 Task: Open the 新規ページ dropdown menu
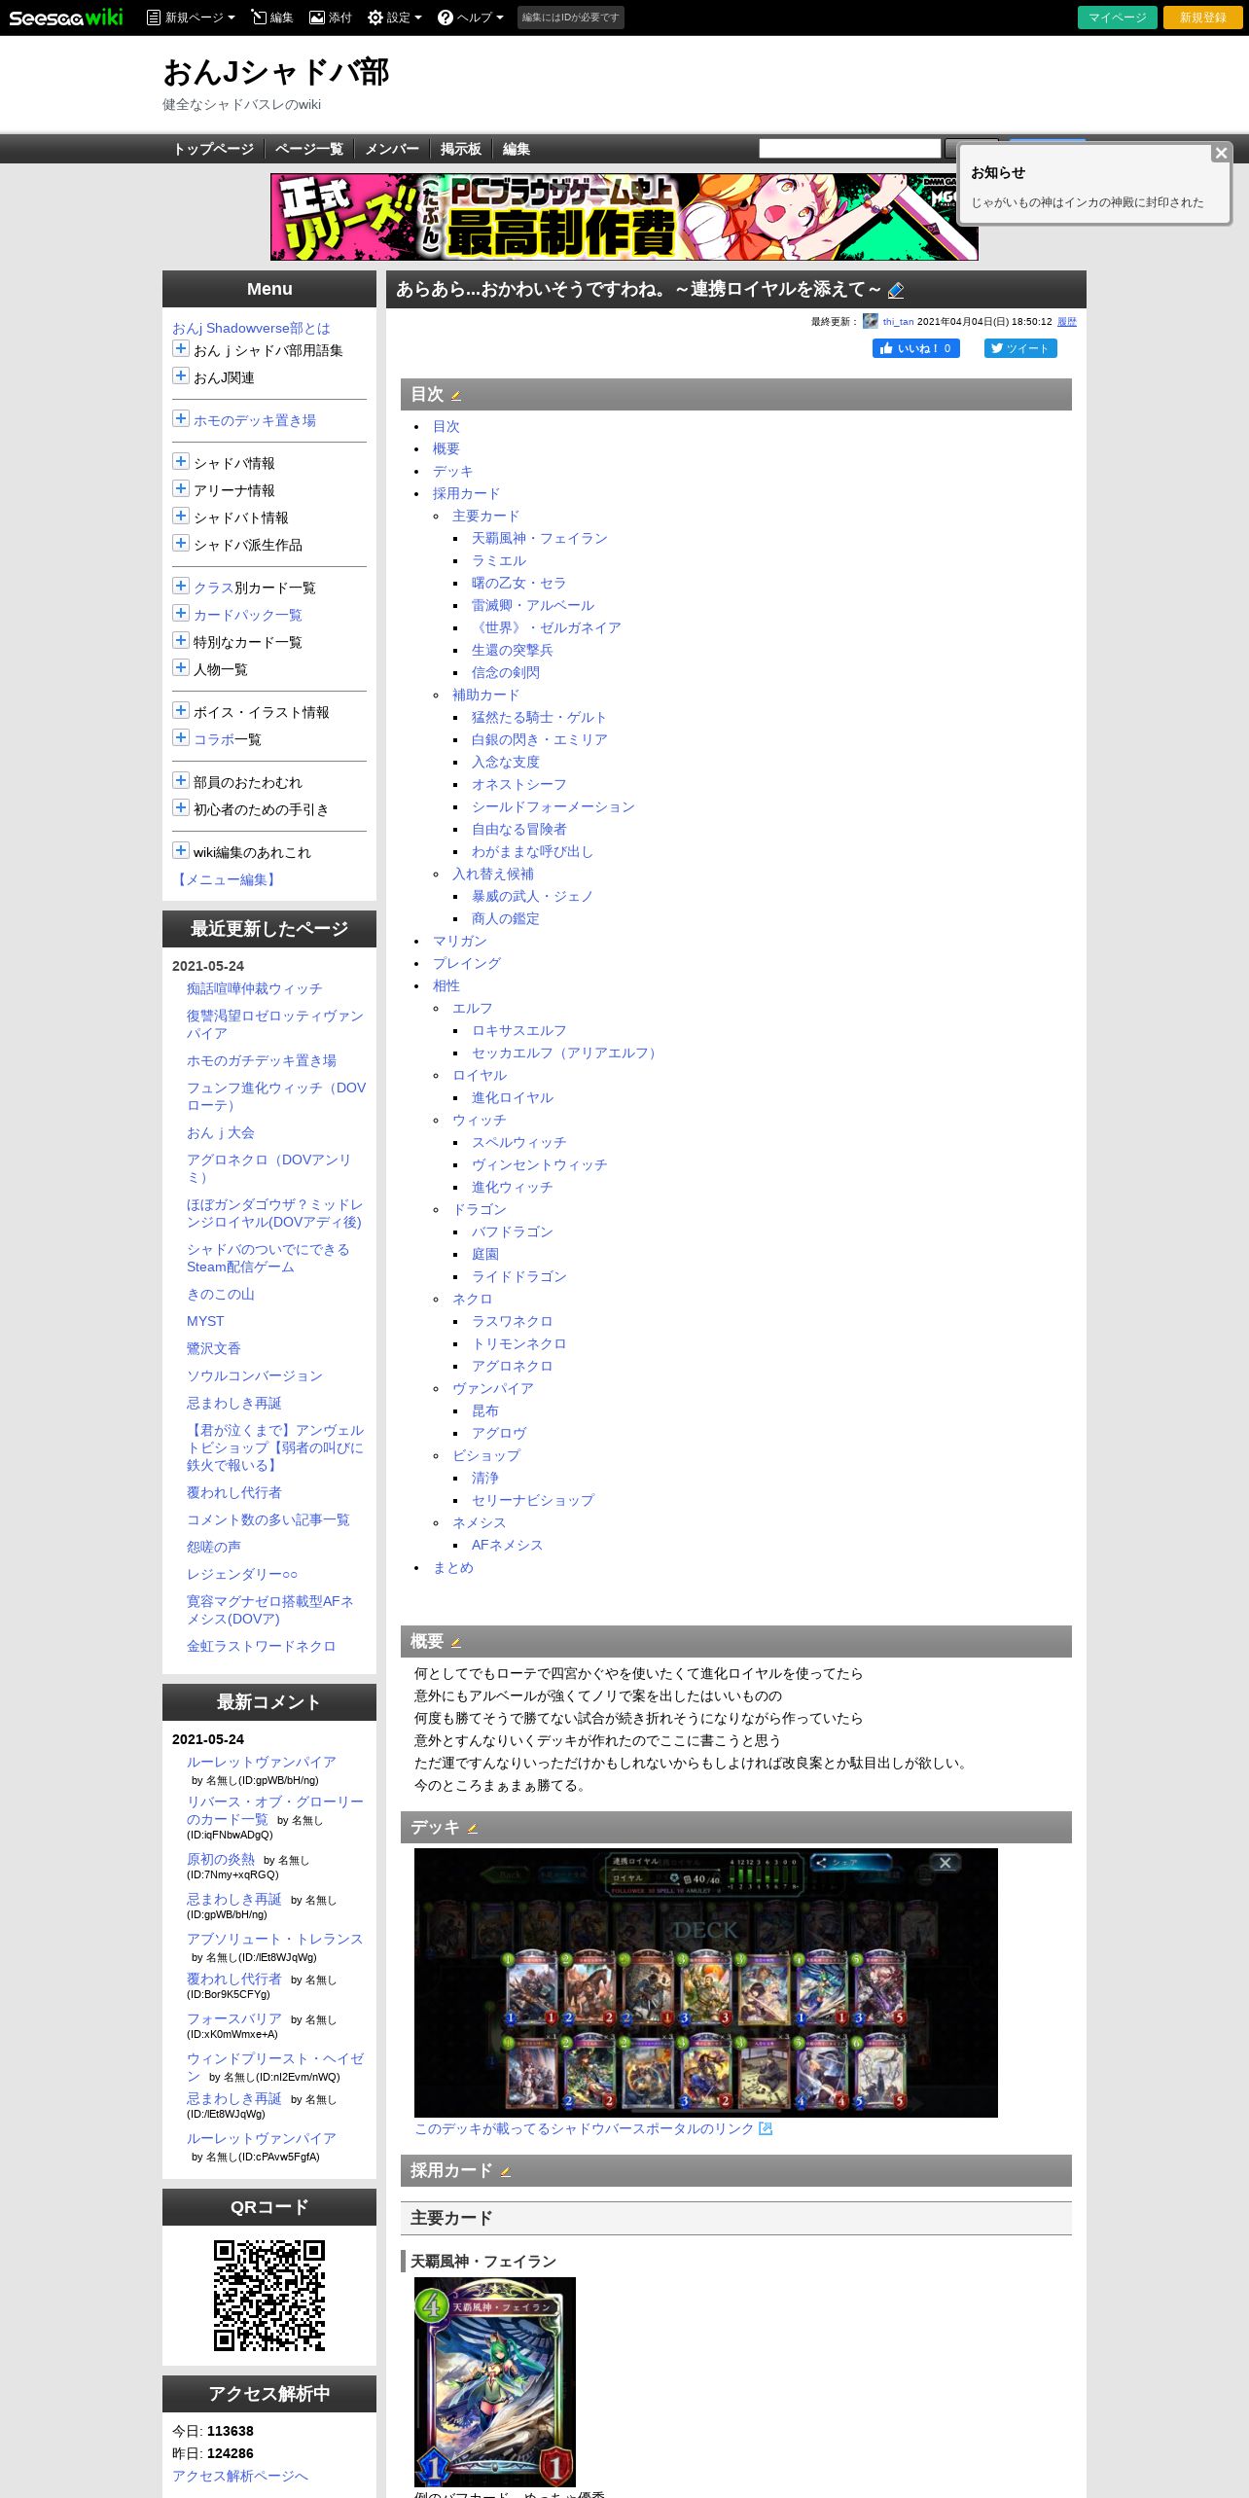coord(190,18)
